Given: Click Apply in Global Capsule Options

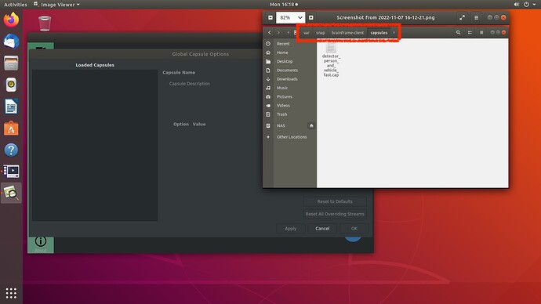Looking at the screenshot, I should (x=291, y=229).
